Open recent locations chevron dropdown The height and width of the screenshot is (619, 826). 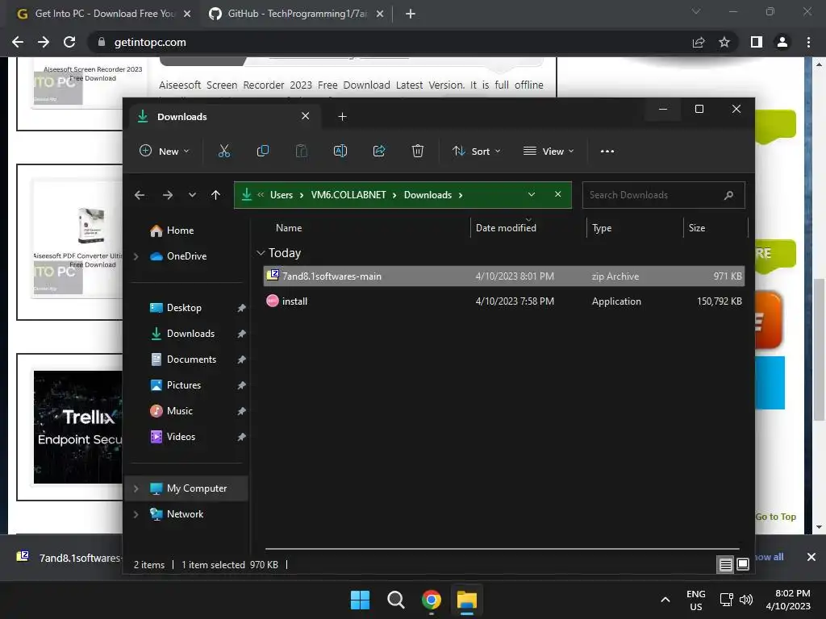192,195
